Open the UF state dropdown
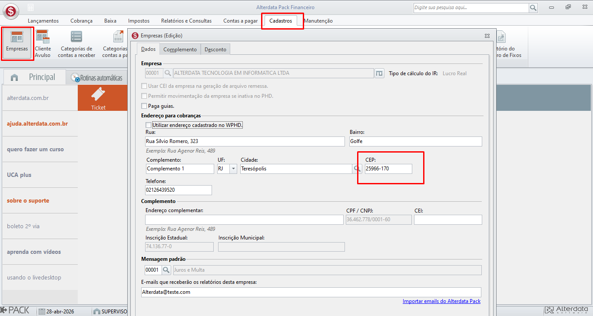Screen dimensions: 593x316 point(233,169)
